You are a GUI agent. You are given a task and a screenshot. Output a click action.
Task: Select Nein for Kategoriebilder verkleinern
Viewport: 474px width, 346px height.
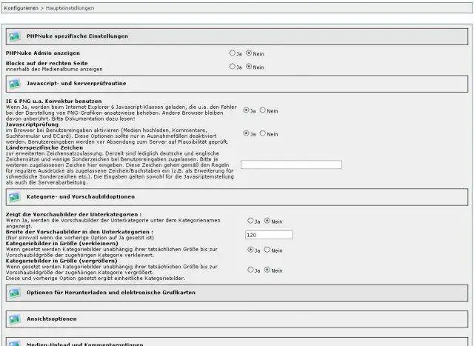267,250
